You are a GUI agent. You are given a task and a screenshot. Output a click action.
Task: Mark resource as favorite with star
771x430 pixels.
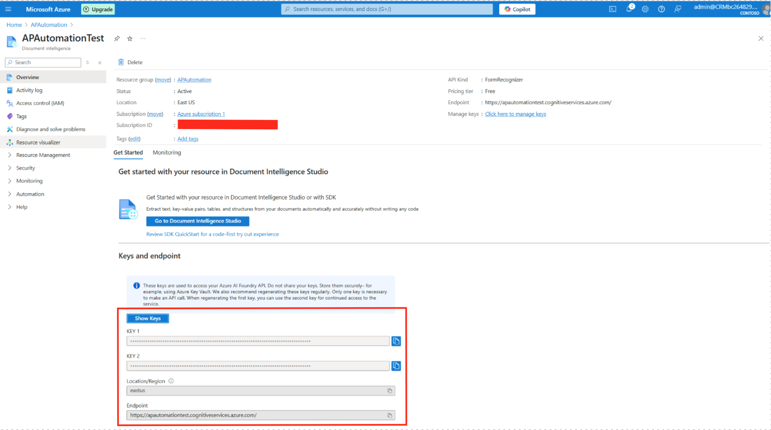point(130,39)
